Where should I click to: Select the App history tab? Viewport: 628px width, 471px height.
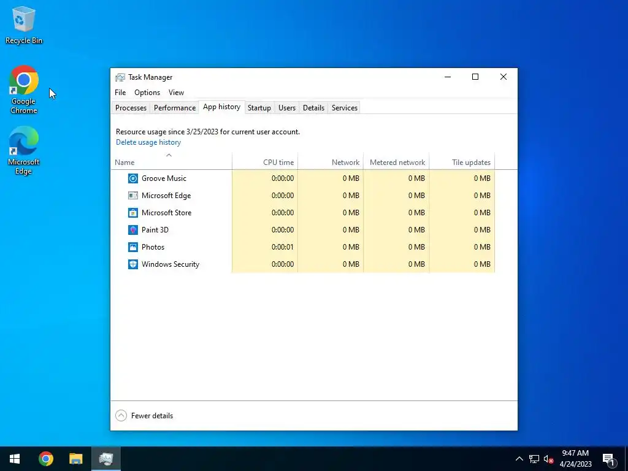pos(221,107)
